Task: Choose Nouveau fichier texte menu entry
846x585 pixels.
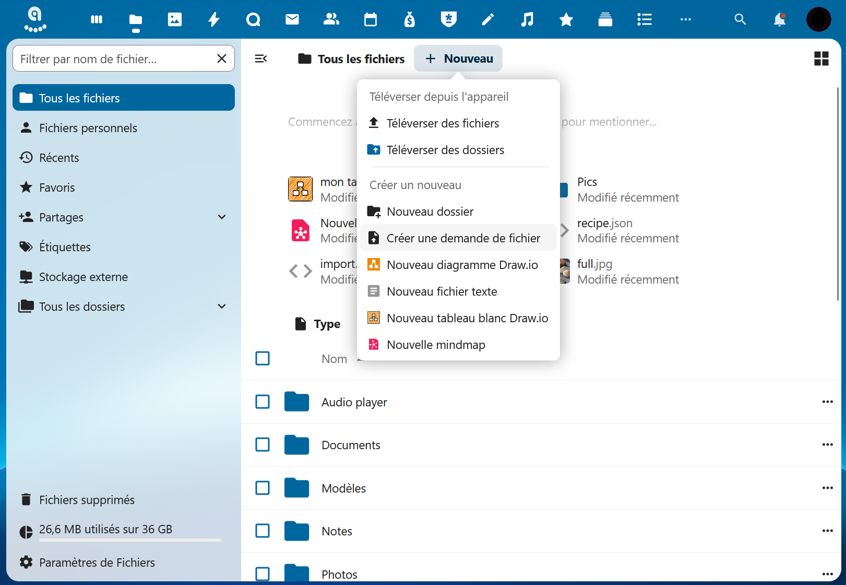Action: click(x=442, y=291)
